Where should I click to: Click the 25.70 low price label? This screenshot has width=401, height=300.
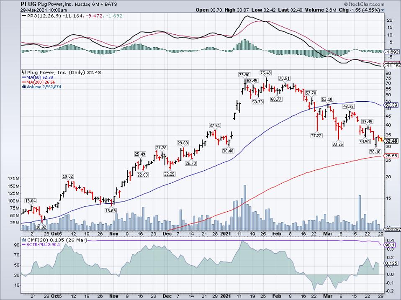(x=191, y=163)
